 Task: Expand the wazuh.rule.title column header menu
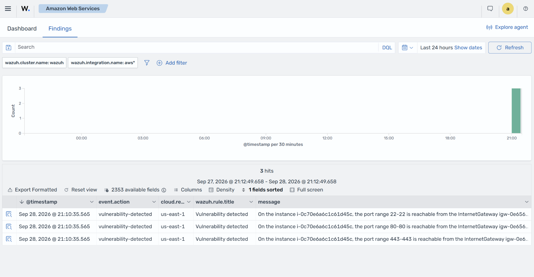(x=251, y=202)
